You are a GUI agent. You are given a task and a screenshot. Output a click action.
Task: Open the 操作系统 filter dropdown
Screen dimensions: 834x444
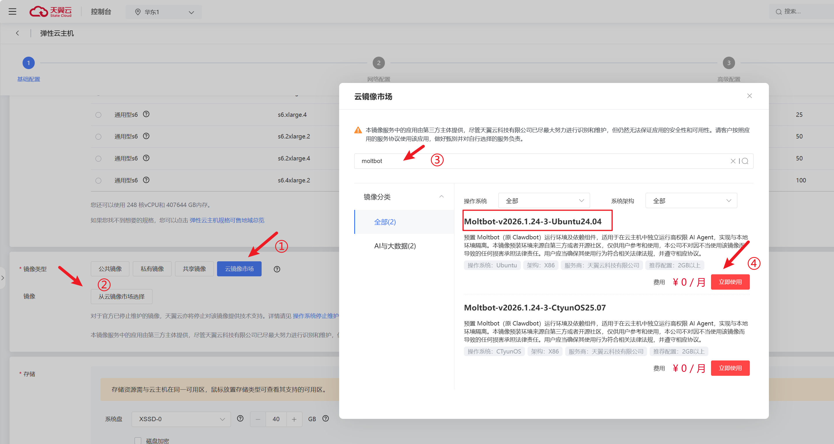point(543,201)
